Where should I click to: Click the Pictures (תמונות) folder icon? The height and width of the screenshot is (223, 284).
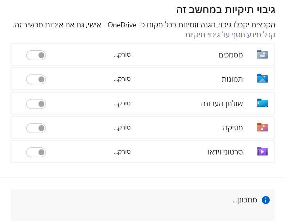(x=262, y=79)
